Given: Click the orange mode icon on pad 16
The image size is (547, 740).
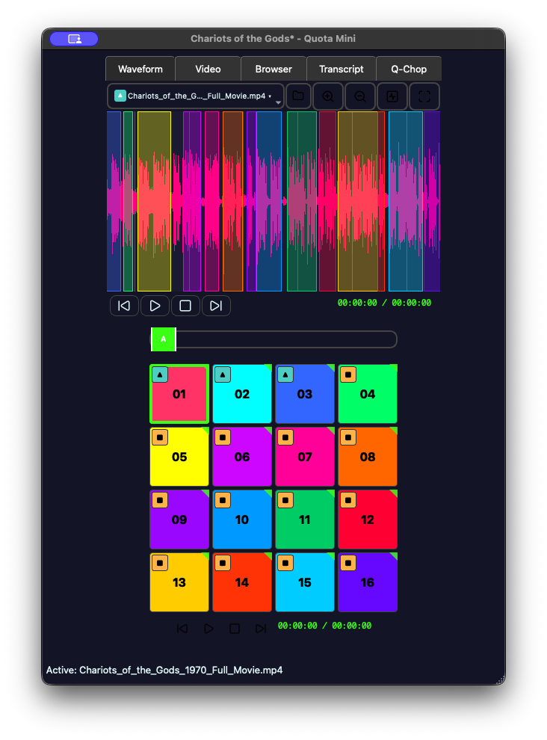Looking at the screenshot, I should (348, 563).
